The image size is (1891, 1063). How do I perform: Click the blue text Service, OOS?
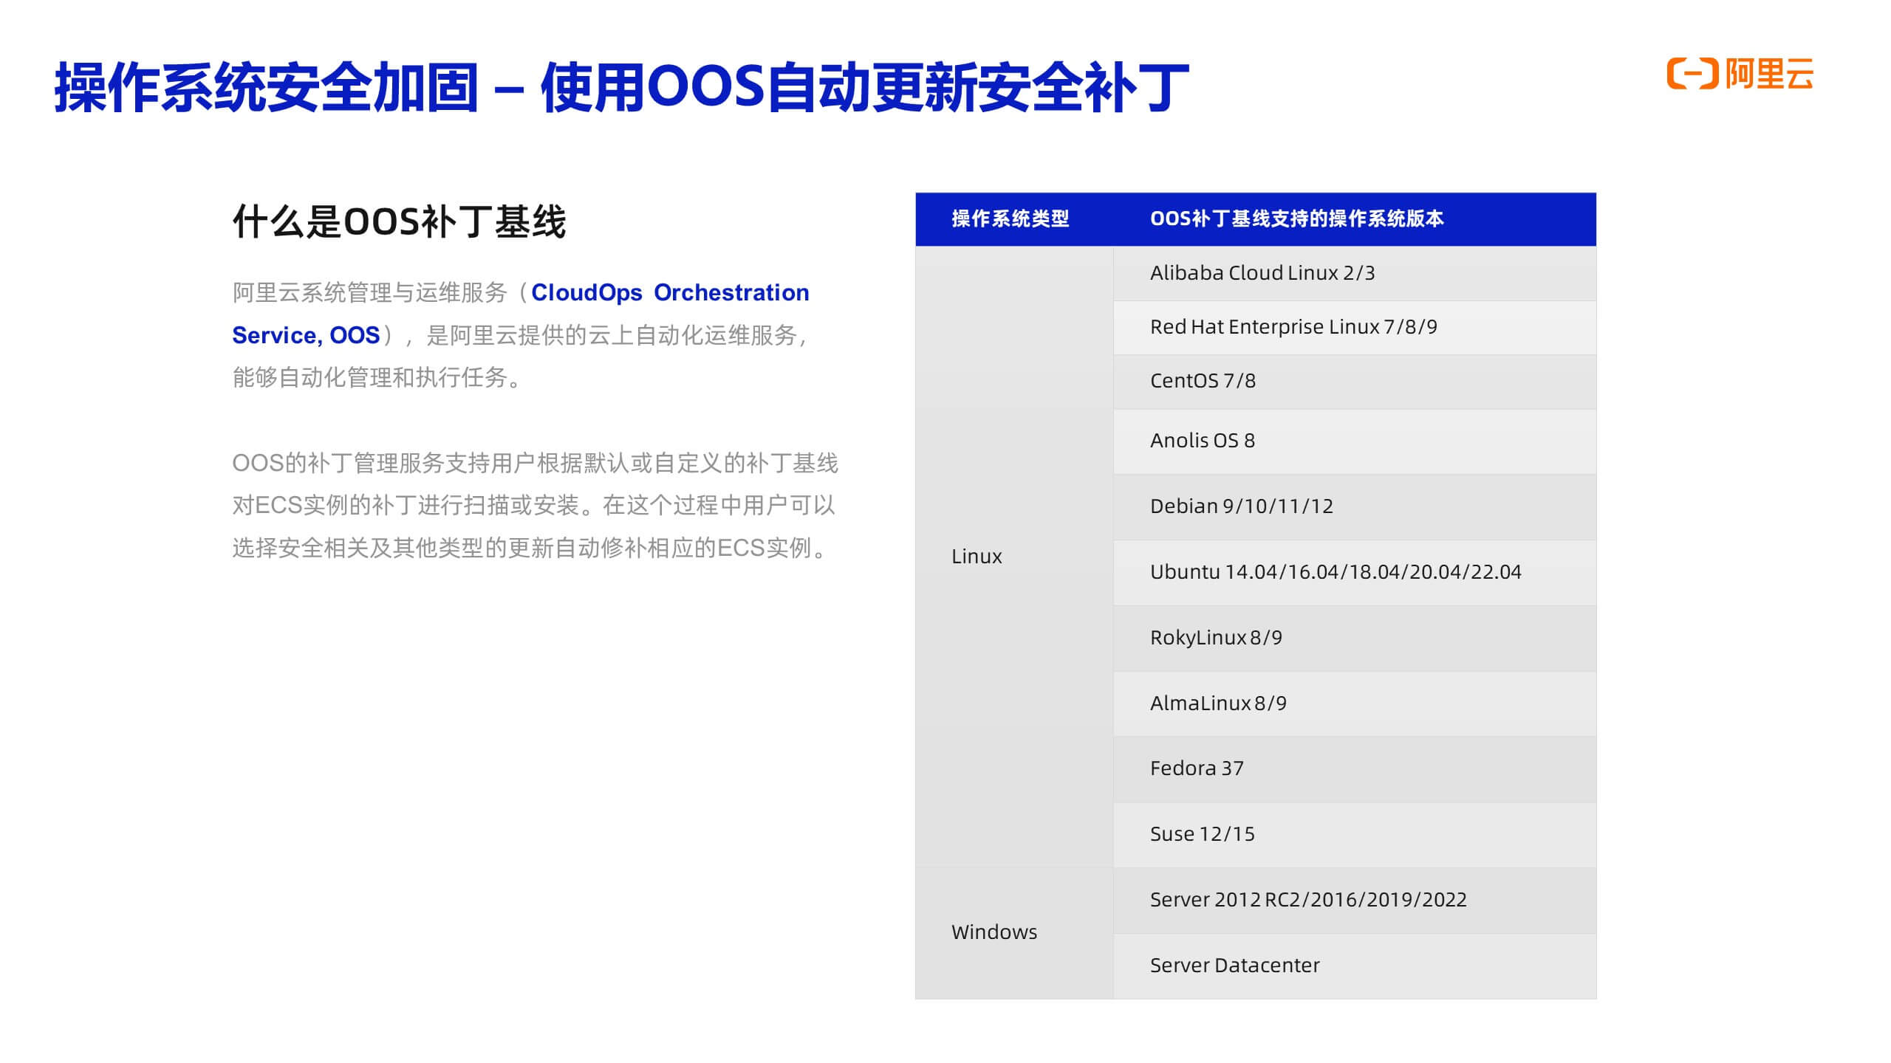pyautogui.click(x=306, y=335)
